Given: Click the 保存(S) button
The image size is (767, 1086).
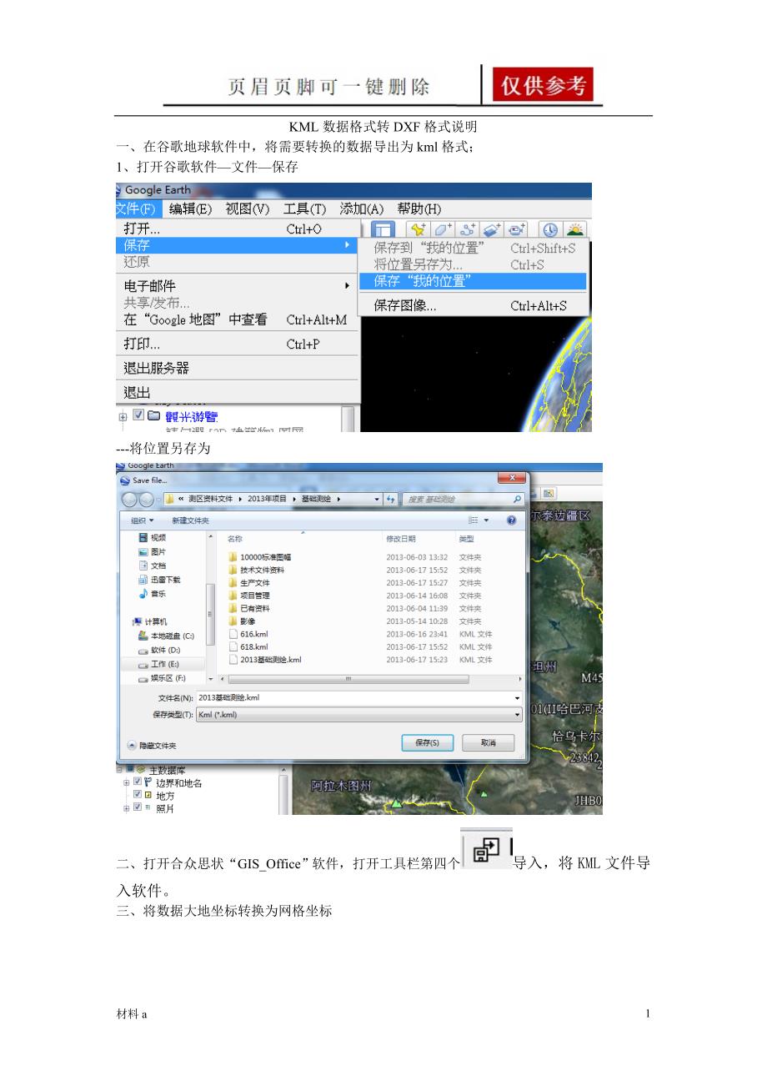Looking at the screenshot, I should (x=427, y=742).
